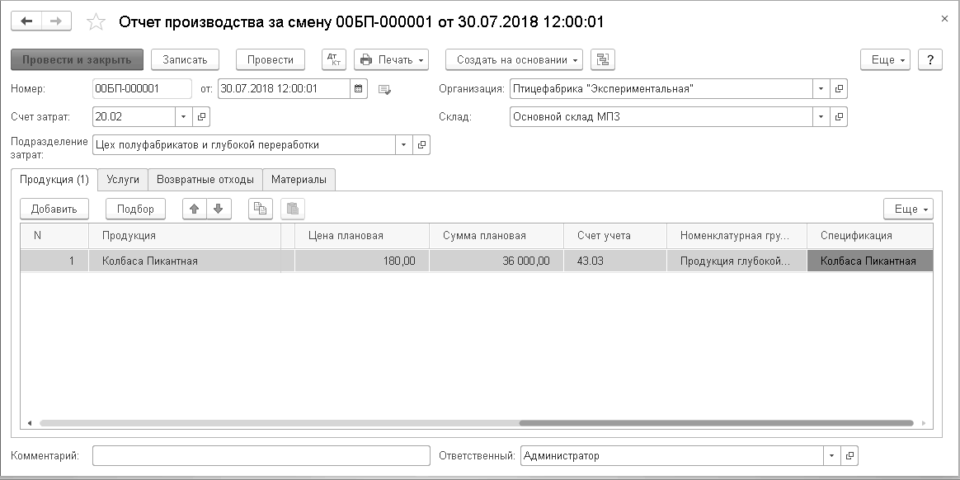The width and height of the screenshot is (960, 480).
Task: Open the Подразделение затрат item form
Action: pos(421,145)
